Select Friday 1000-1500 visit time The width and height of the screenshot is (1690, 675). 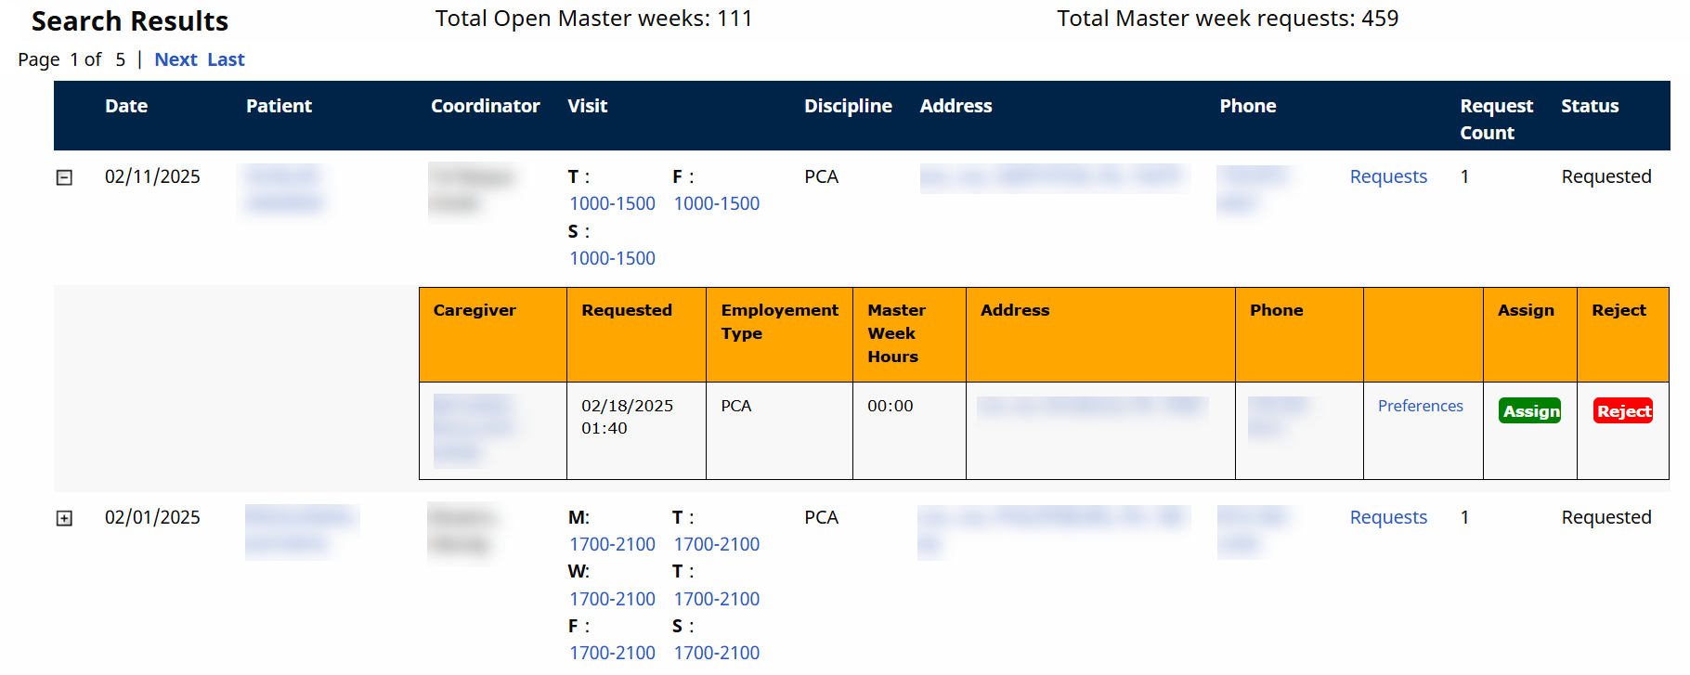coord(716,203)
